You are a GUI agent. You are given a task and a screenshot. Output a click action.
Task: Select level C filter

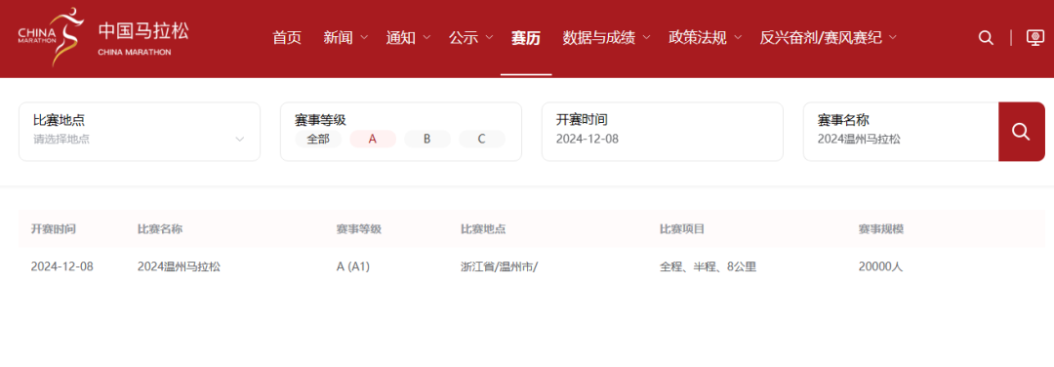481,140
